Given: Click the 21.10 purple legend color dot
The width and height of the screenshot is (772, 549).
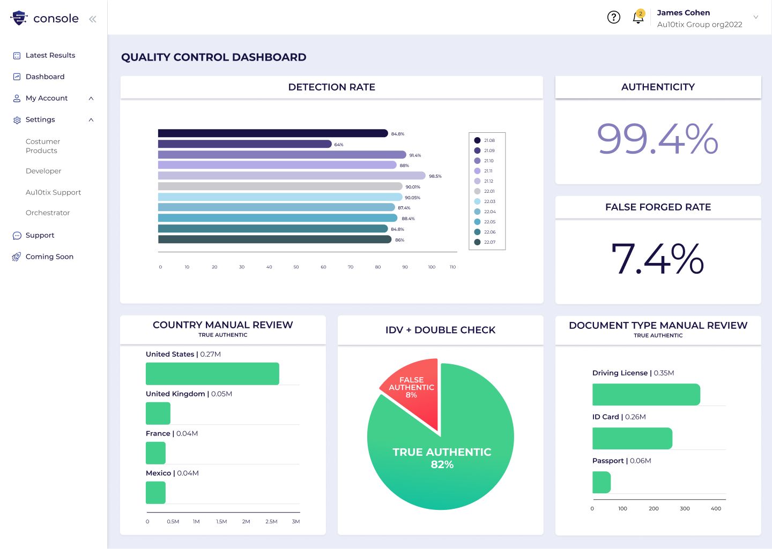Looking at the screenshot, I should click(477, 161).
